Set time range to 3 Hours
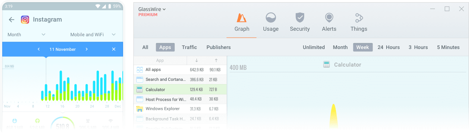Viewport: 469px width, 139px height. coord(418,47)
